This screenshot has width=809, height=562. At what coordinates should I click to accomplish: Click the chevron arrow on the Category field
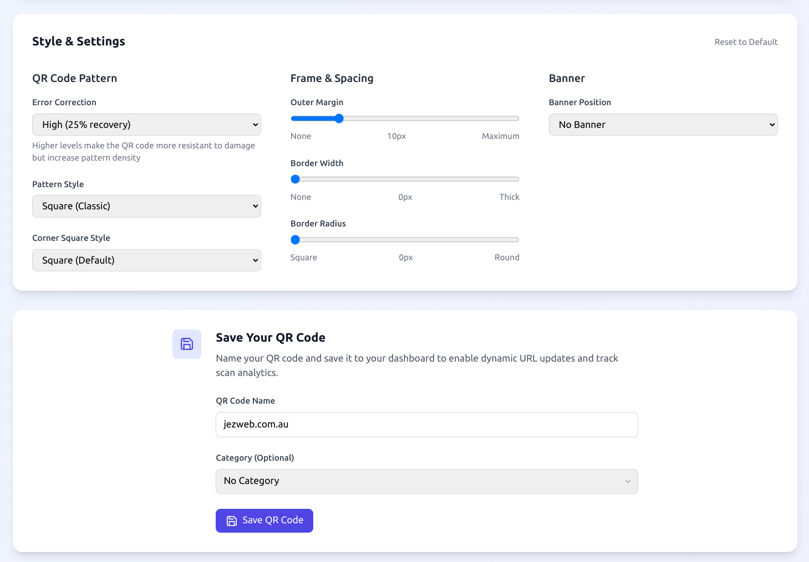628,481
